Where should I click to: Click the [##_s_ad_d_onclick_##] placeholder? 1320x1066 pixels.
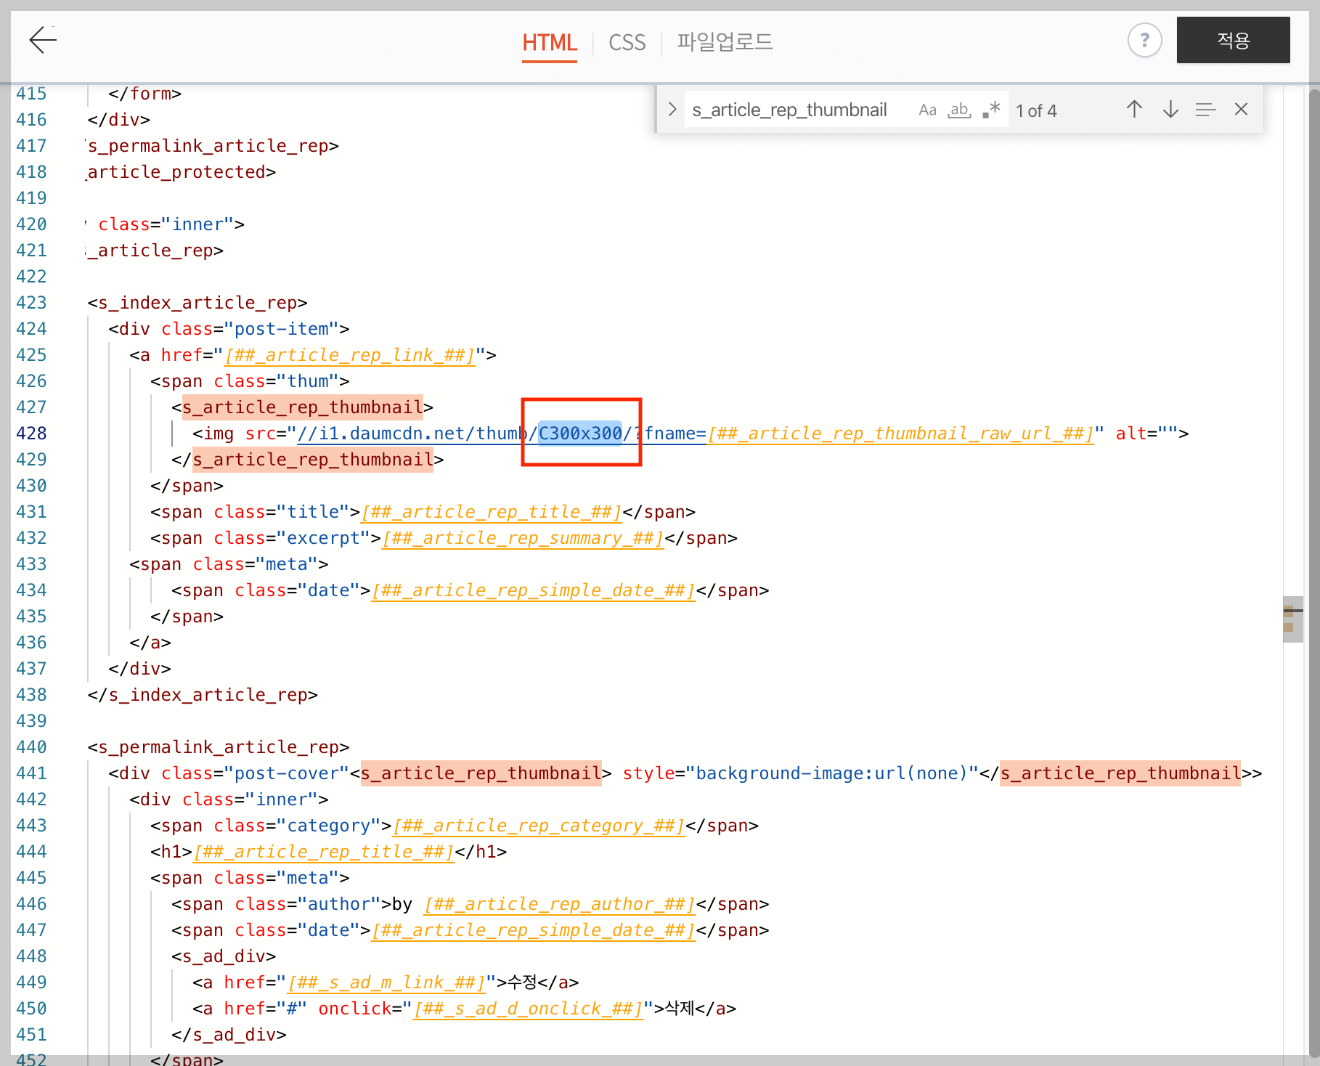528,1009
